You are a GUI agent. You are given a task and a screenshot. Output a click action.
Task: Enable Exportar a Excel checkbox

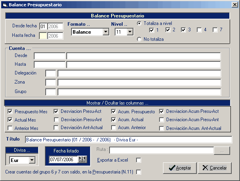coord(138,160)
